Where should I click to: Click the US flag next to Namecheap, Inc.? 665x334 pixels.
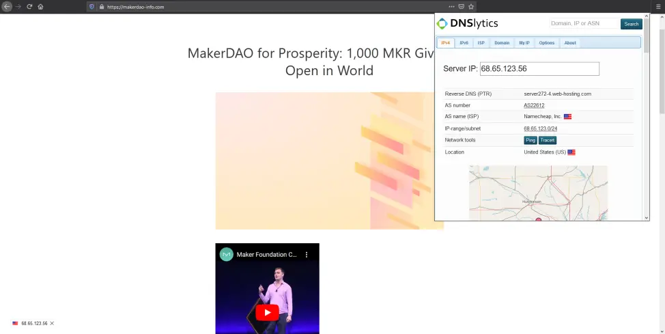coord(567,116)
